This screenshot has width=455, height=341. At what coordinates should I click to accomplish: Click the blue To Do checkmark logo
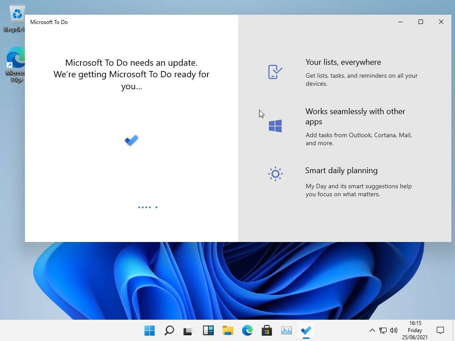132,140
